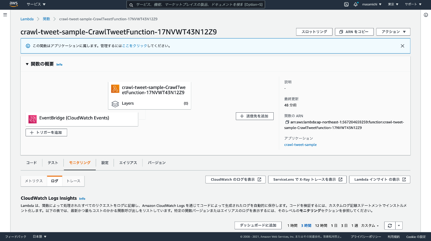431x241 pixels.
Task: Switch to the バージョン tab
Action: (x=157, y=163)
